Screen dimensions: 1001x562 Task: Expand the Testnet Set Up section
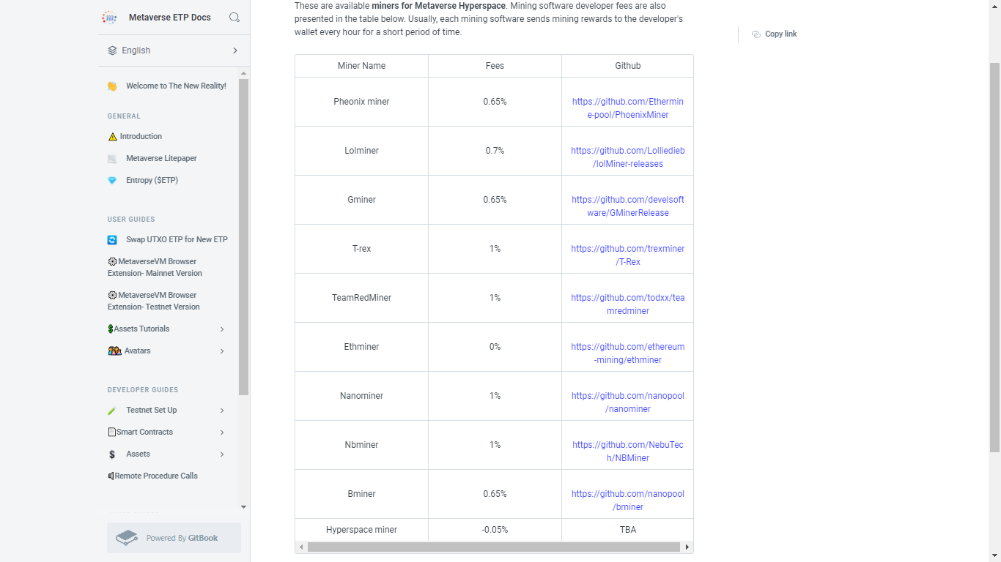pyautogui.click(x=222, y=411)
